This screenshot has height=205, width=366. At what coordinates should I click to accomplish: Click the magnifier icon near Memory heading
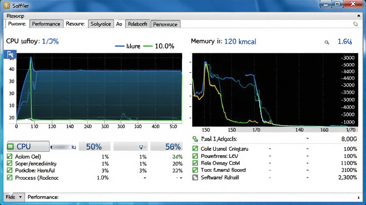[327, 42]
